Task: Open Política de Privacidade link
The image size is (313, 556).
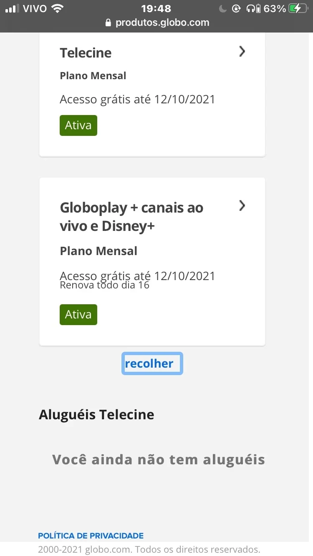Action: point(91,536)
